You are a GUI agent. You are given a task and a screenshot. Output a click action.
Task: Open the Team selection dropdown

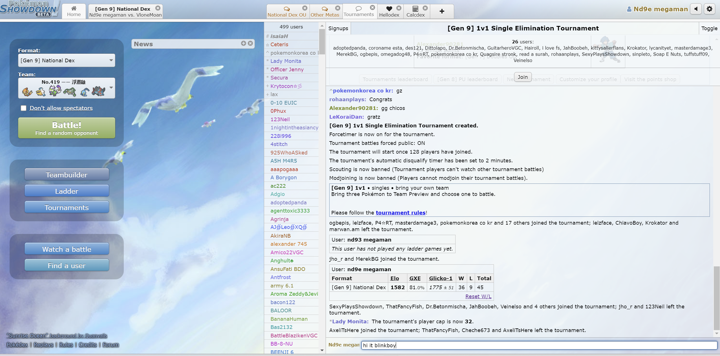pyautogui.click(x=67, y=88)
